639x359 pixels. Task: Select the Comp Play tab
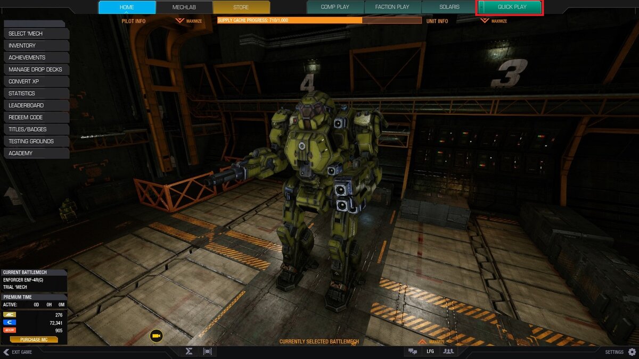click(x=335, y=7)
